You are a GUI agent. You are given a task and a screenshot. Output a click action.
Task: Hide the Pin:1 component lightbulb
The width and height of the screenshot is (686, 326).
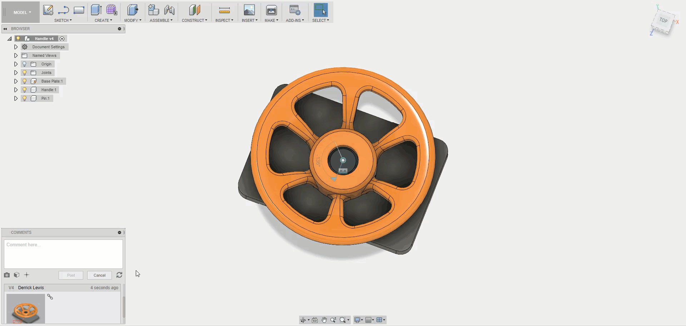pyautogui.click(x=25, y=98)
